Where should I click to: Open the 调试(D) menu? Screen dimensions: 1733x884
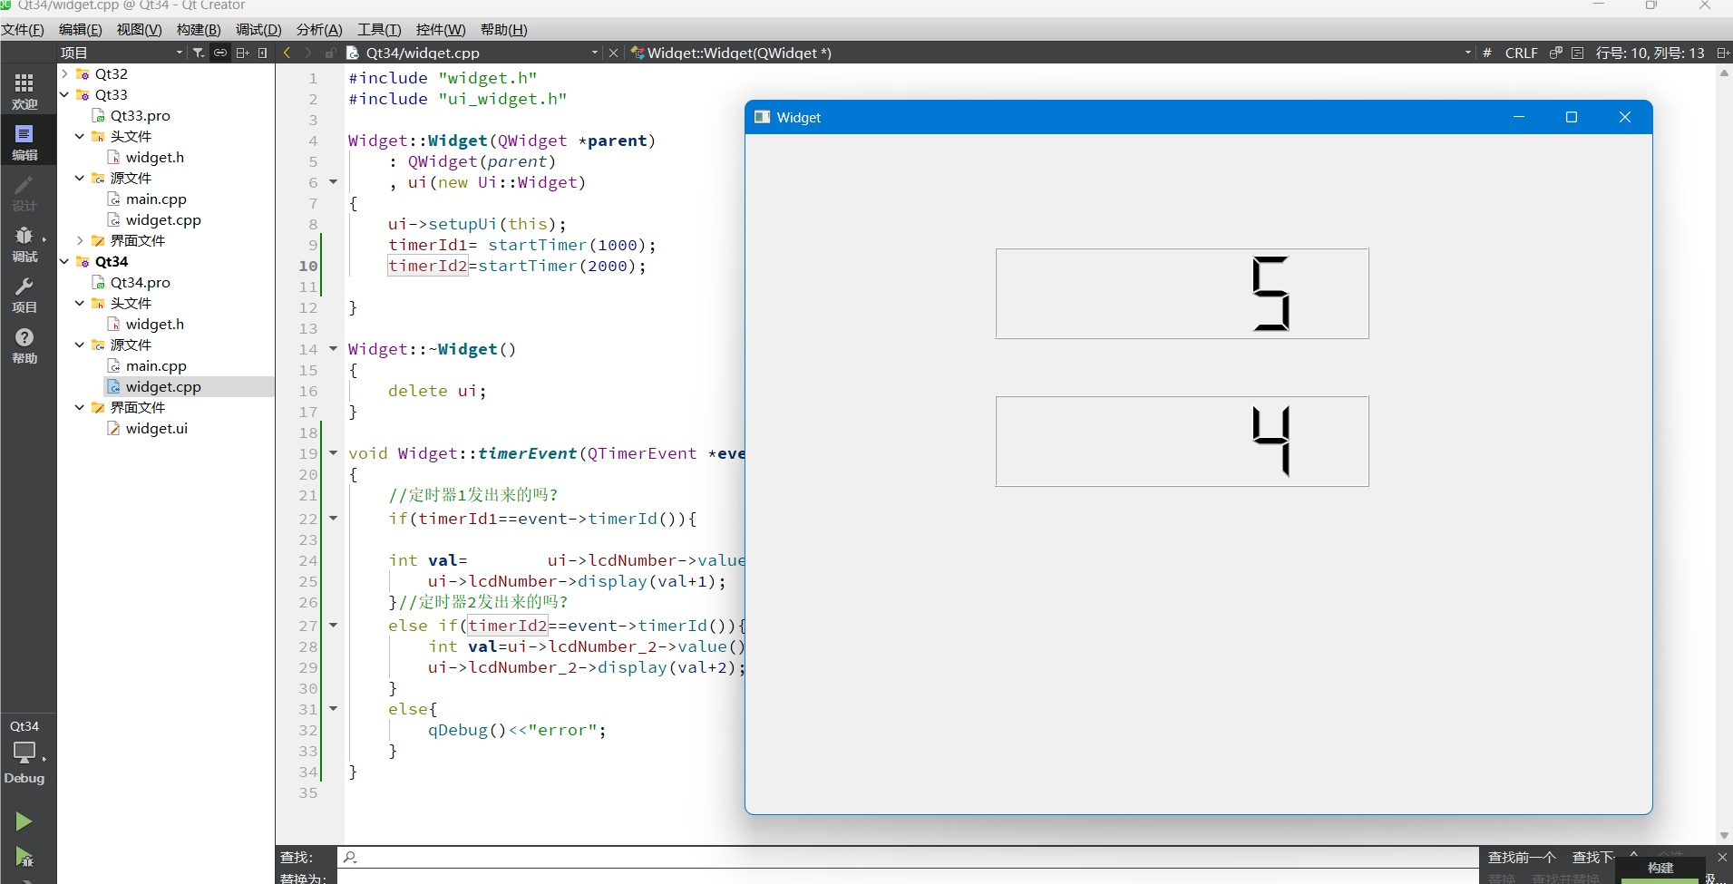[258, 29]
